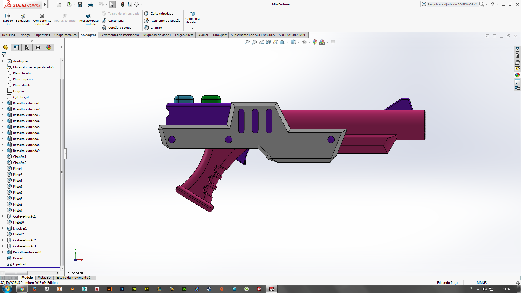The width and height of the screenshot is (521, 293).
Task: Expand the SOLIDWORKS menu arrow
Action: click(x=45, y=4)
